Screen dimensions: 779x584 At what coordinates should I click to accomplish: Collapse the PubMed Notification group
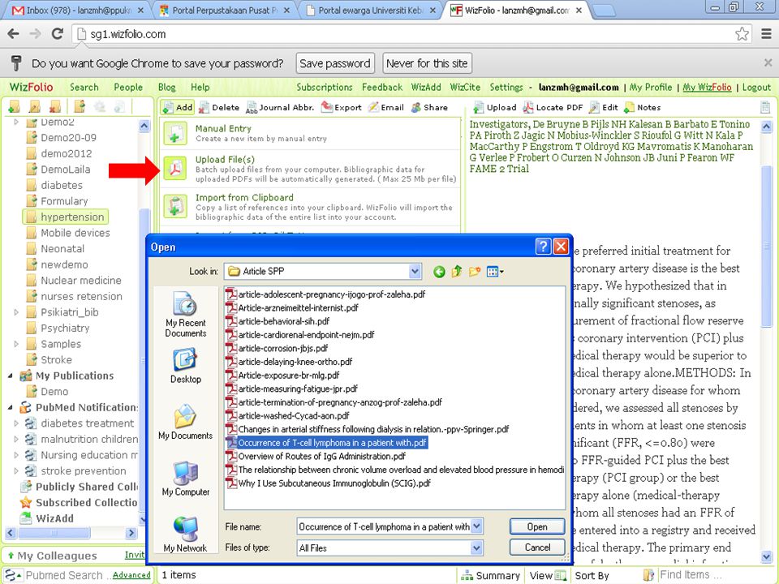[x=11, y=407]
